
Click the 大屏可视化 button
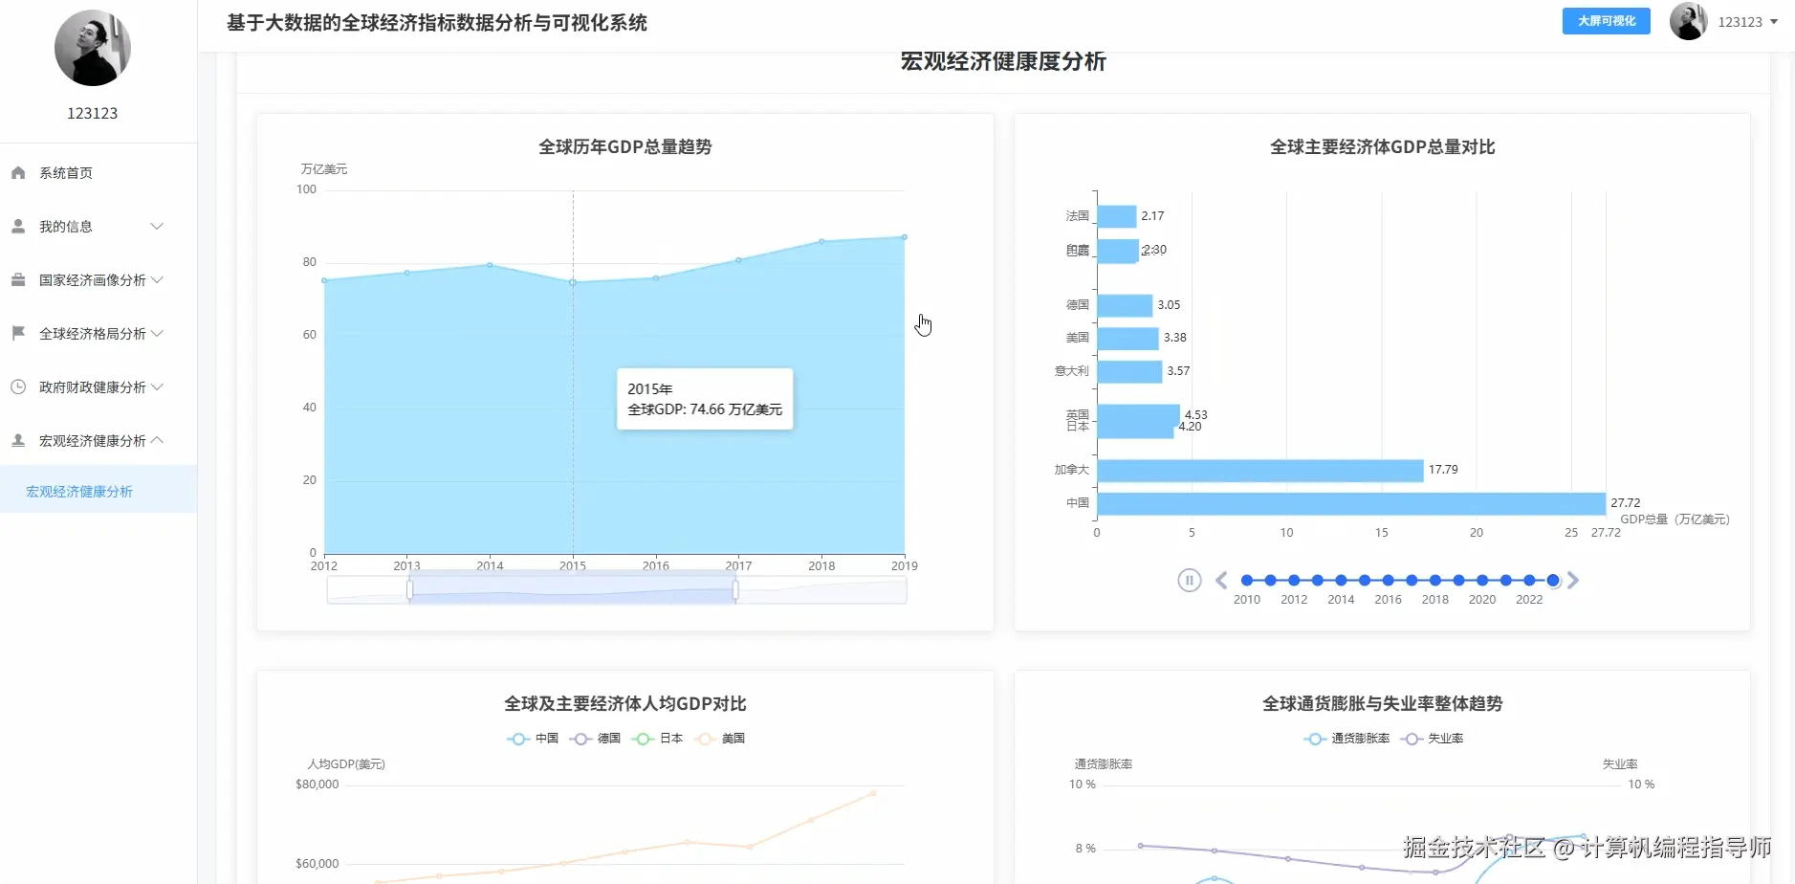coord(1607,20)
